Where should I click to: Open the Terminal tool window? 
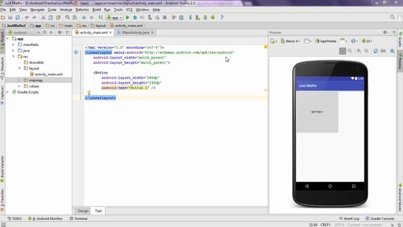[79, 219]
